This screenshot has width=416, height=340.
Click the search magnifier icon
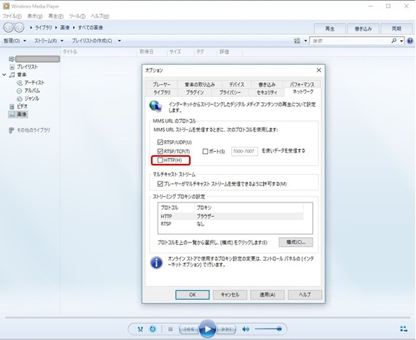point(394,41)
